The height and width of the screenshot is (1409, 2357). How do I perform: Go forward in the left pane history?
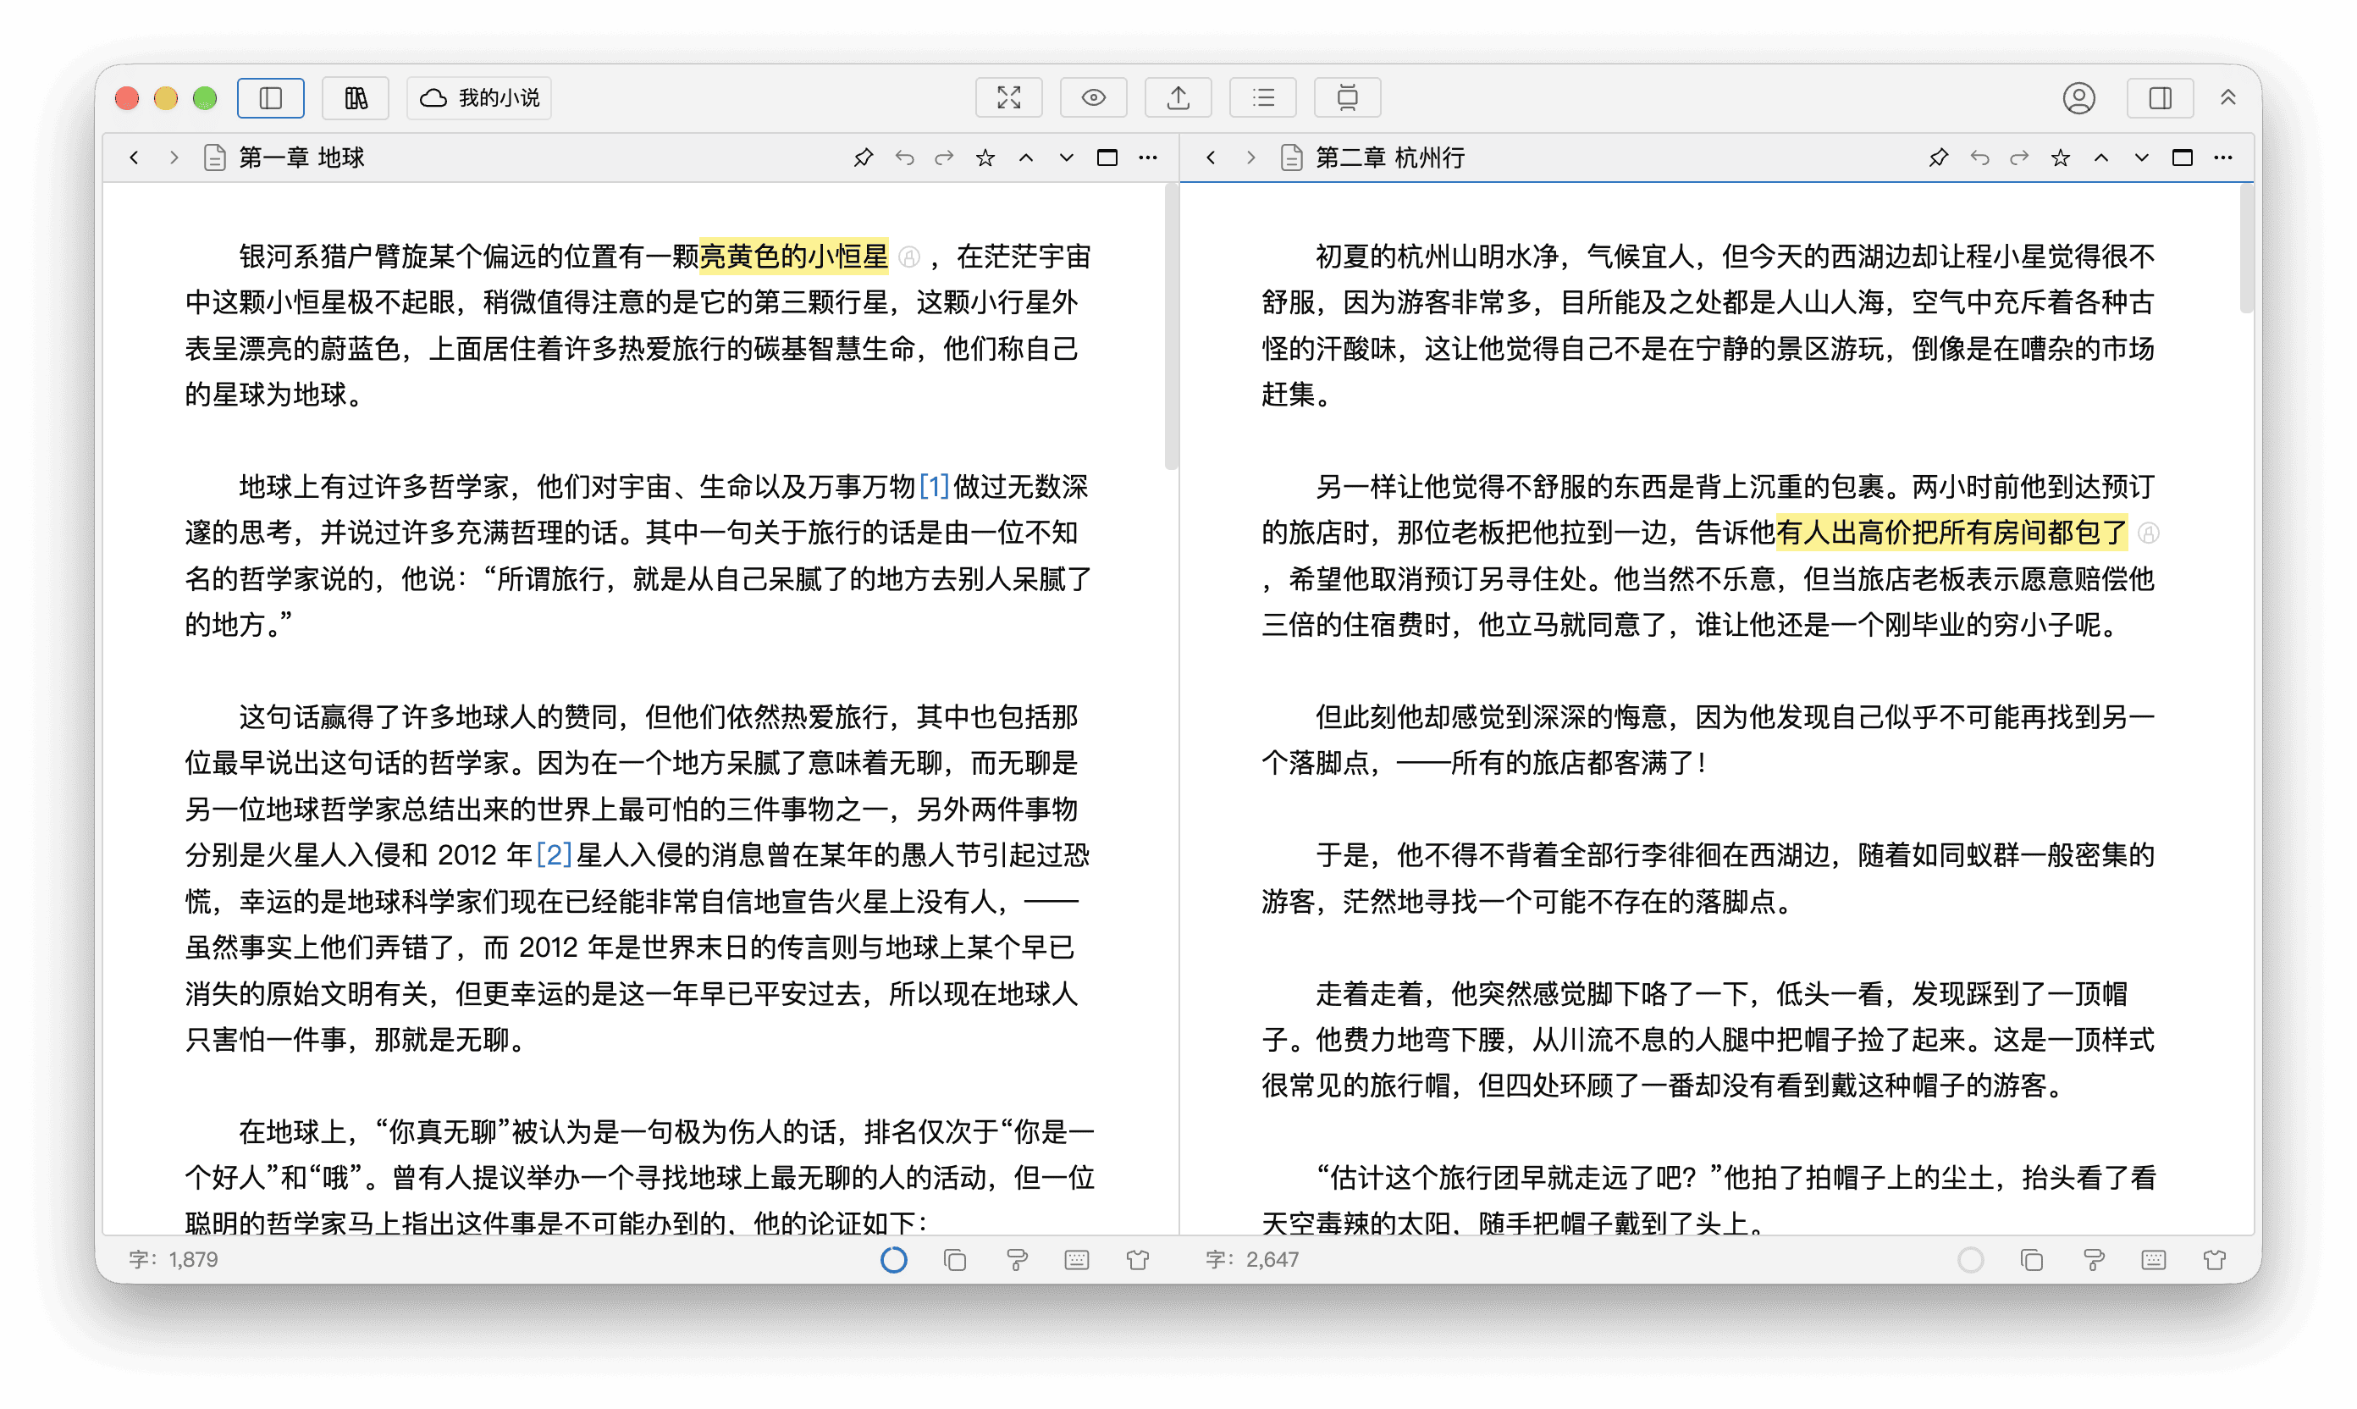click(x=174, y=157)
